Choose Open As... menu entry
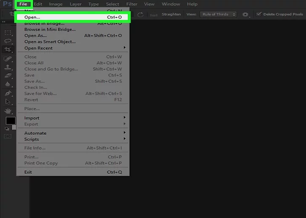 [x=73, y=36]
